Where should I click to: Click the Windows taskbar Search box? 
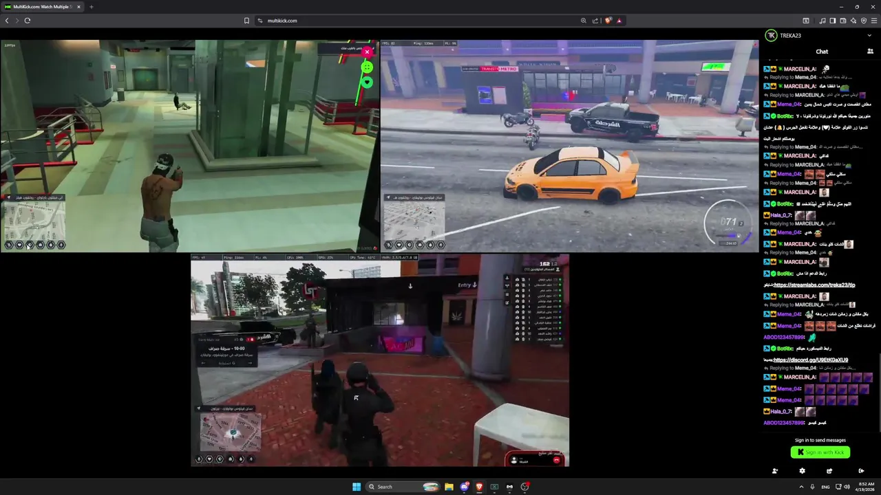point(403,487)
